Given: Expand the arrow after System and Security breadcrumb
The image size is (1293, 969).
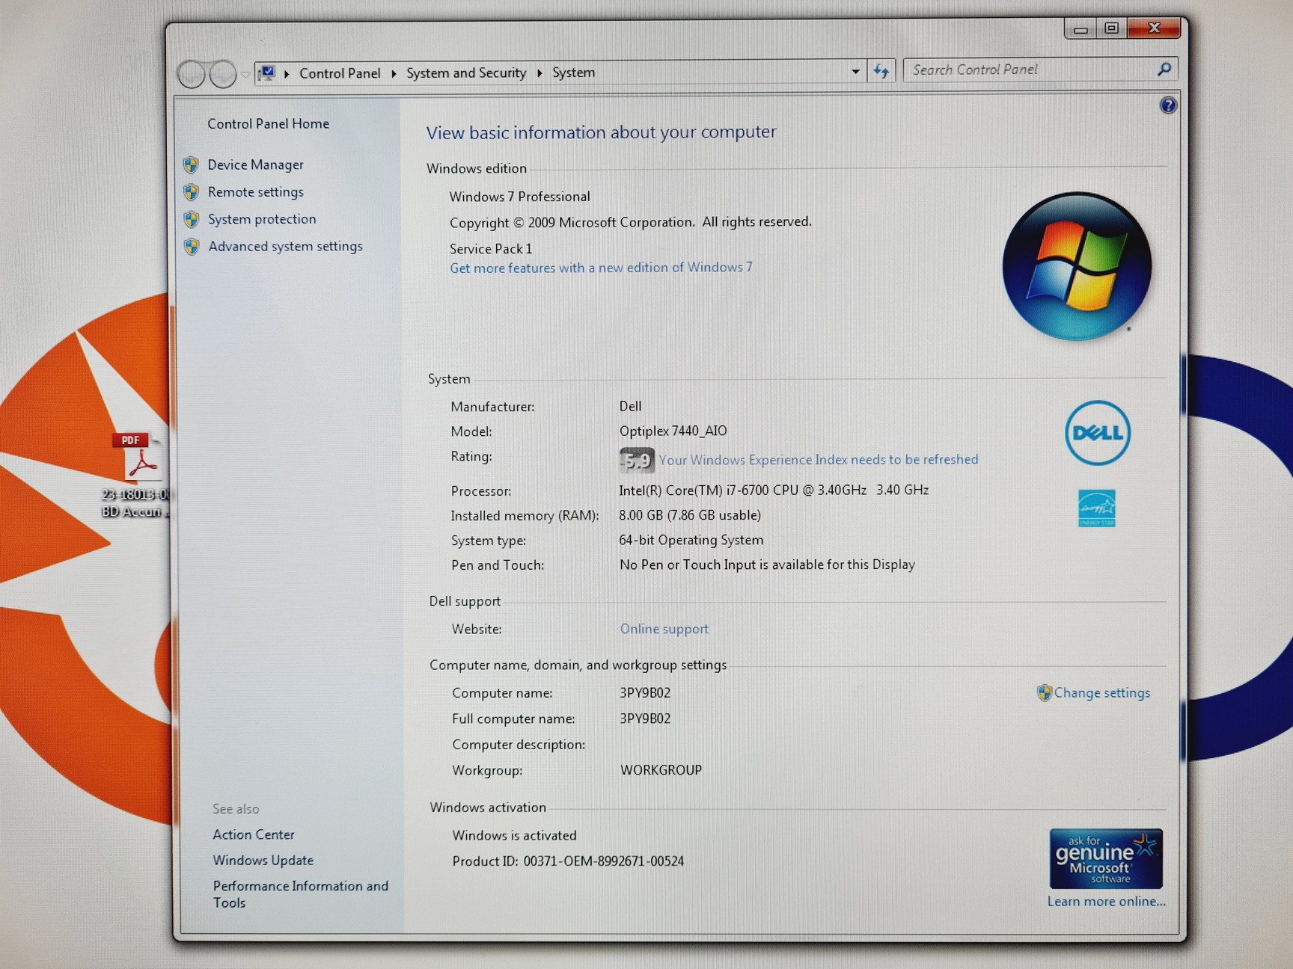Looking at the screenshot, I should [x=539, y=73].
